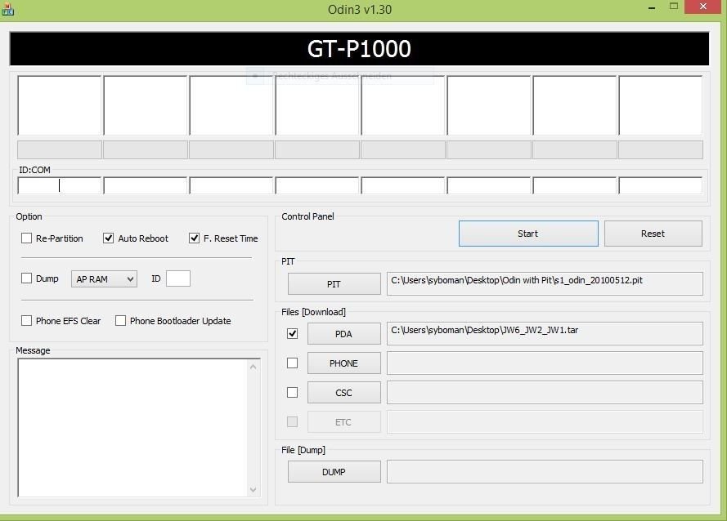Click the Dump ID input field
727x521 pixels.
[178, 278]
